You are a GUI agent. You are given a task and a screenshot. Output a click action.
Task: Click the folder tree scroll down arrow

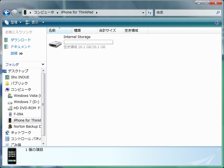pyautogui.click(x=43, y=144)
